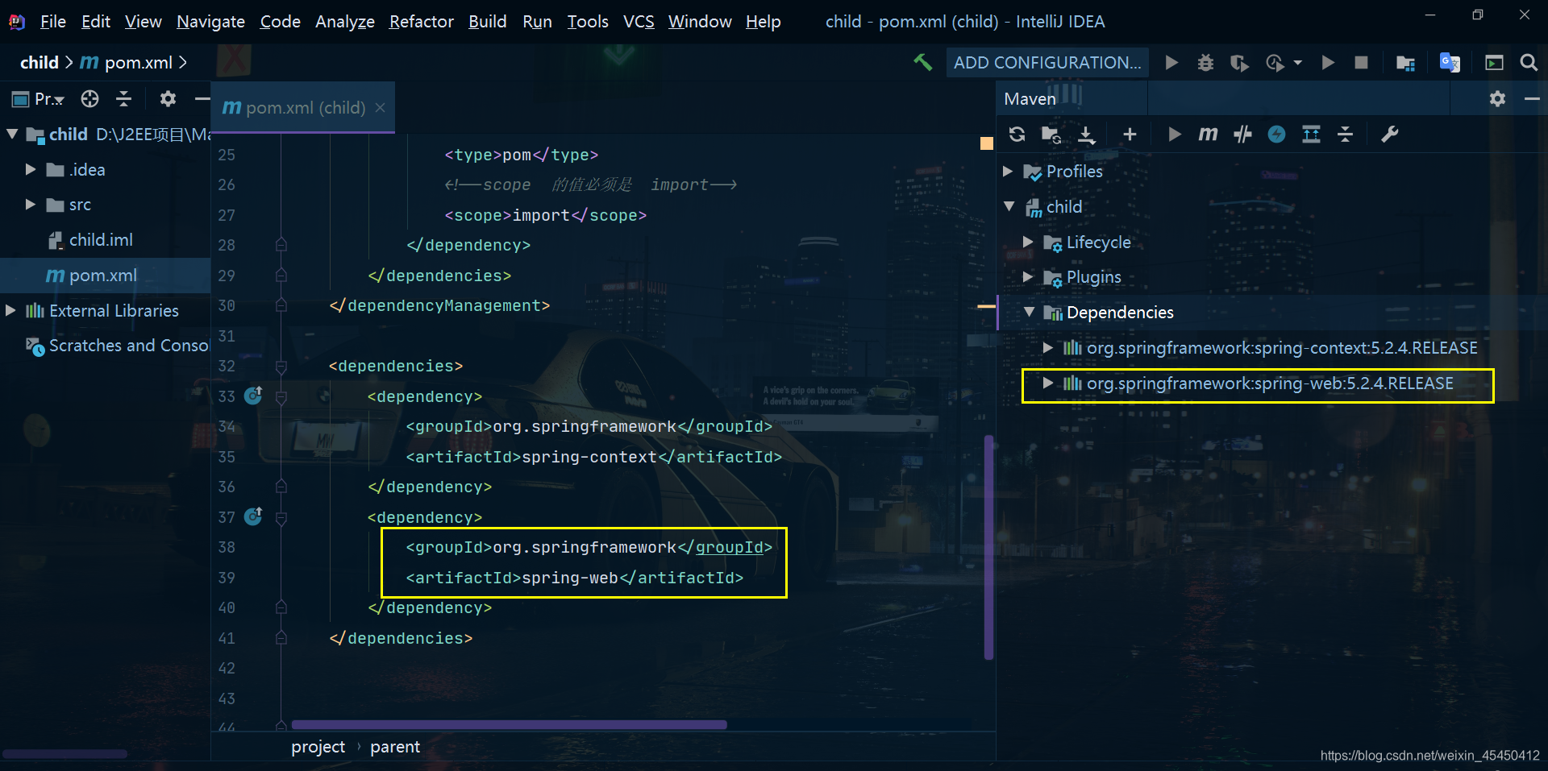Open the File menu
The image size is (1548, 771).
click(53, 22)
